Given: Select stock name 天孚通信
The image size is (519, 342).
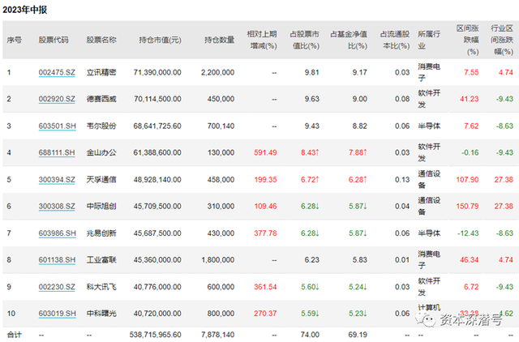Looking at the screenshot, I should pyautogui.click(x=101, y=180).
